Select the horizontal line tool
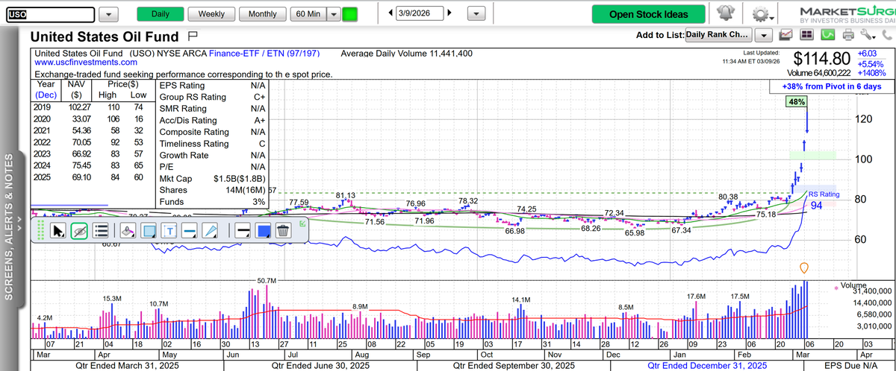 click(190, 231)
